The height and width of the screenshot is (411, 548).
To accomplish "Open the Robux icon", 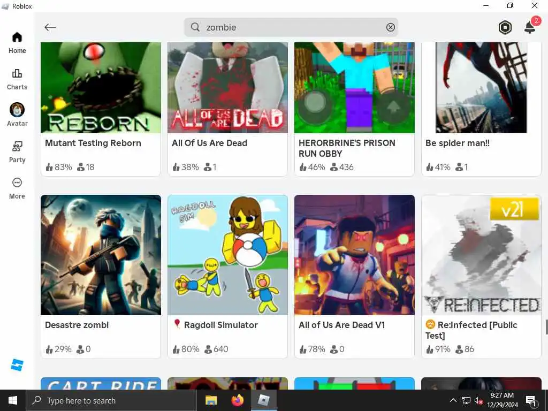I will click(505, 27).
